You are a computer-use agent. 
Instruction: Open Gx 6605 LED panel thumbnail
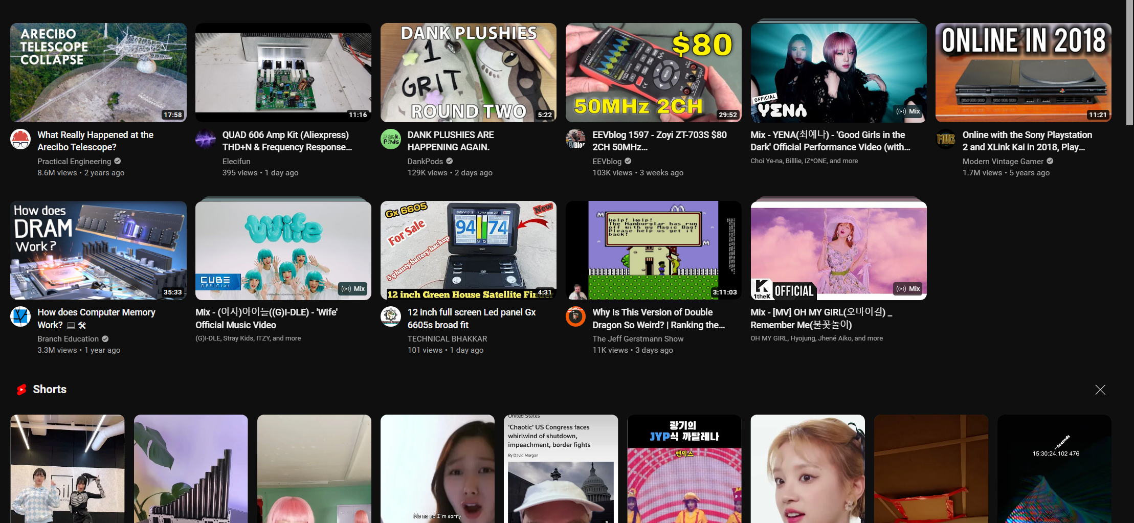click(x=469, y=250)
